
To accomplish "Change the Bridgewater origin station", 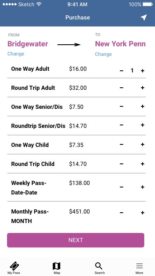I will 16,54.
